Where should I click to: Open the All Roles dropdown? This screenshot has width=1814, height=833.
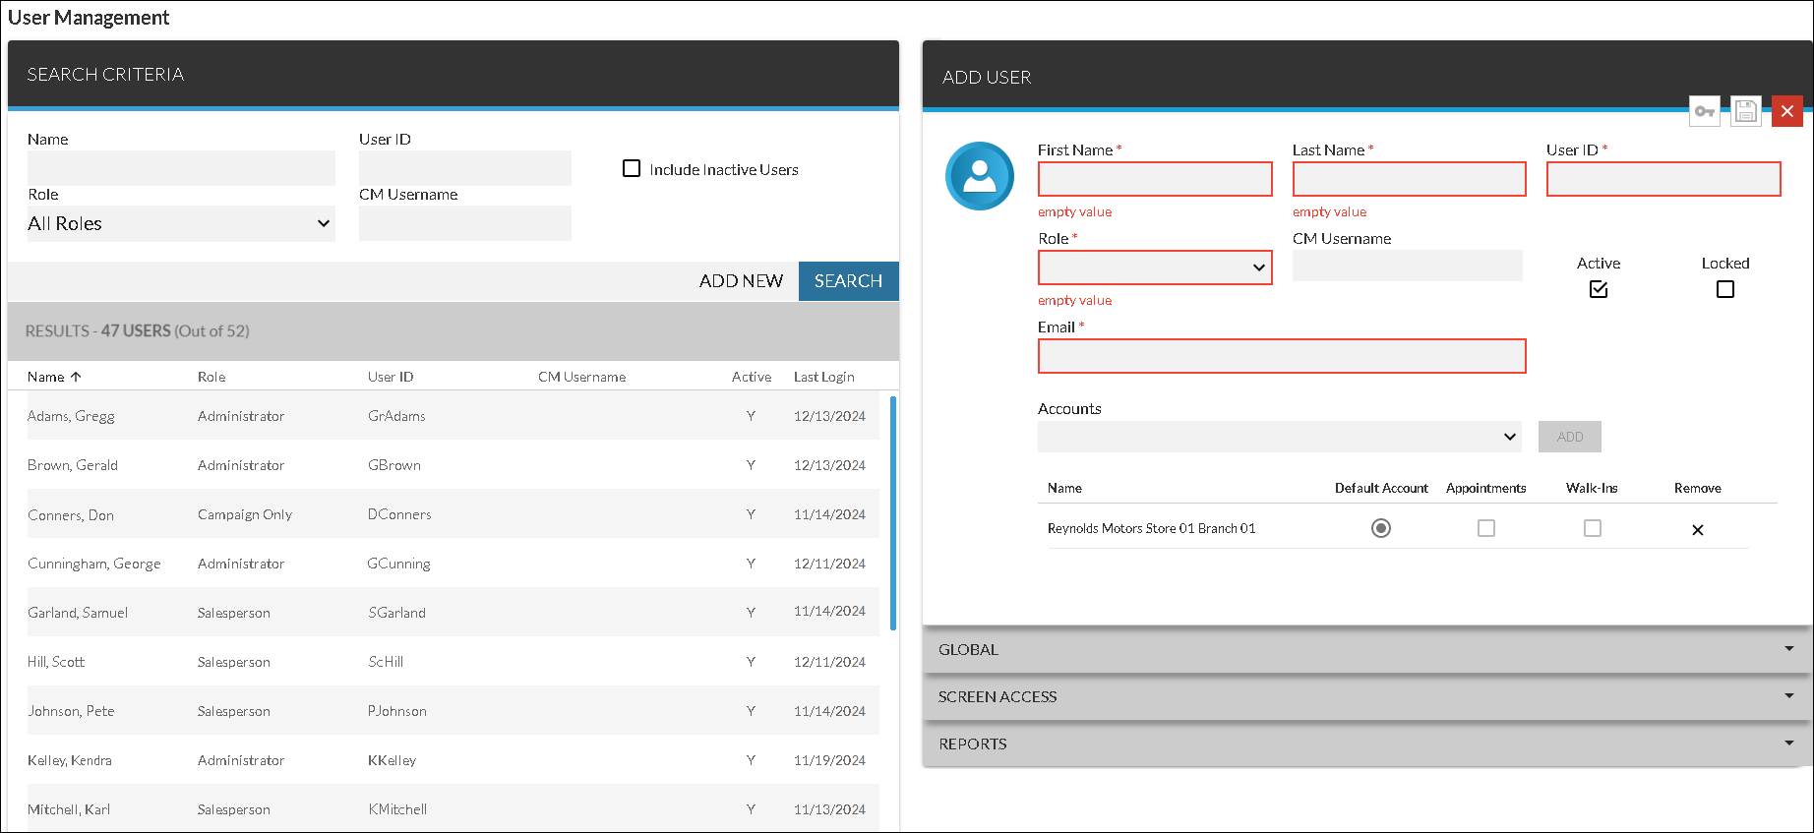click(181, 224)
